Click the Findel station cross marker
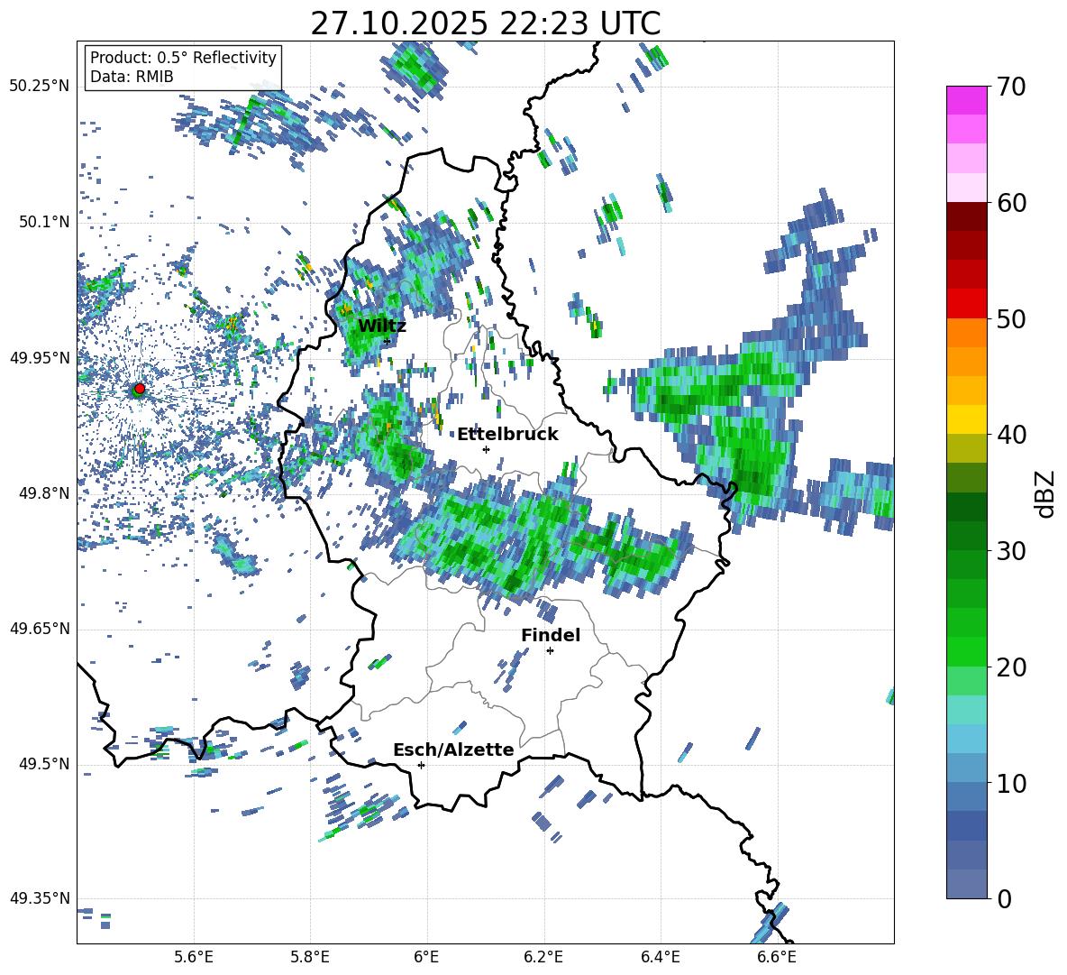 coord(550,651)
